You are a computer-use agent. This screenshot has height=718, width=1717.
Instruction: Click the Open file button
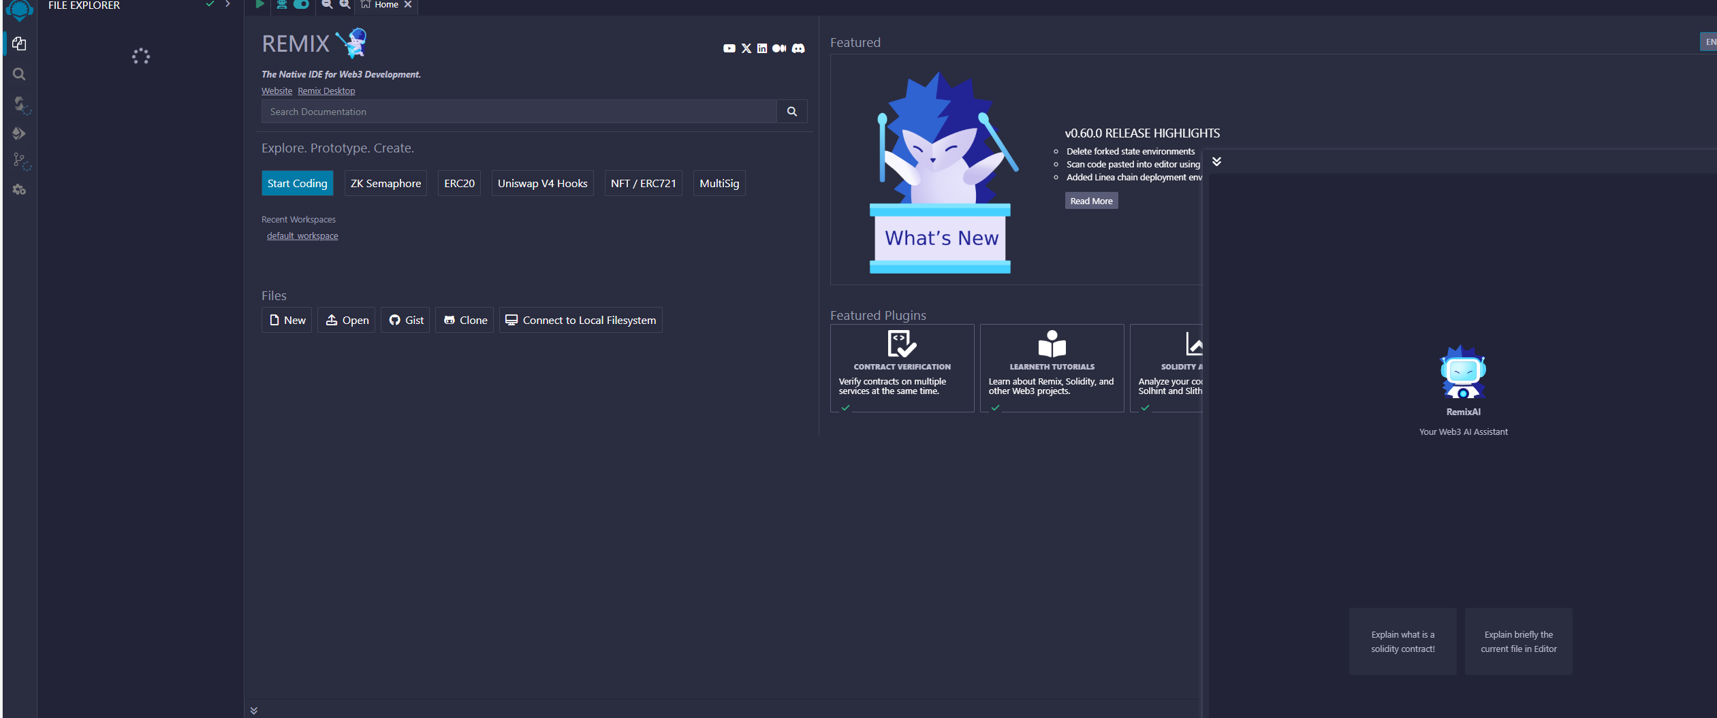click(347, 320)
